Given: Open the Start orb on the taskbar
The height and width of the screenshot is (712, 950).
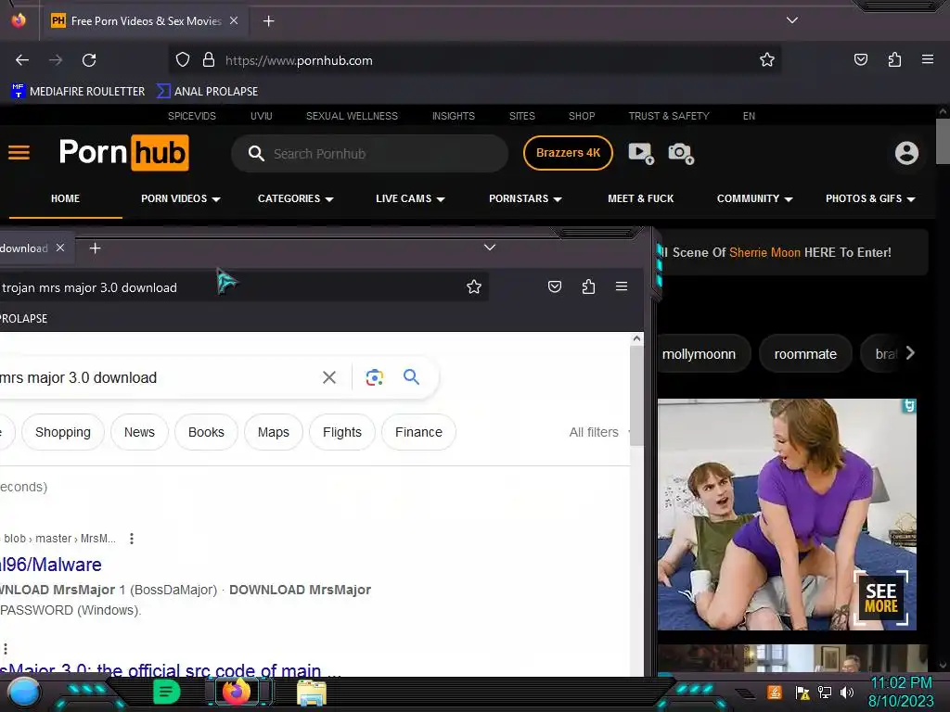Looking at the screenshot, I should pos(23,693).
